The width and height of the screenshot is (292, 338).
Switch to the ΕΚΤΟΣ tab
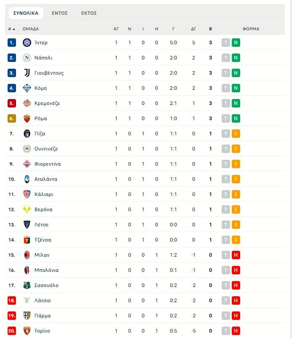coord(89,13)
